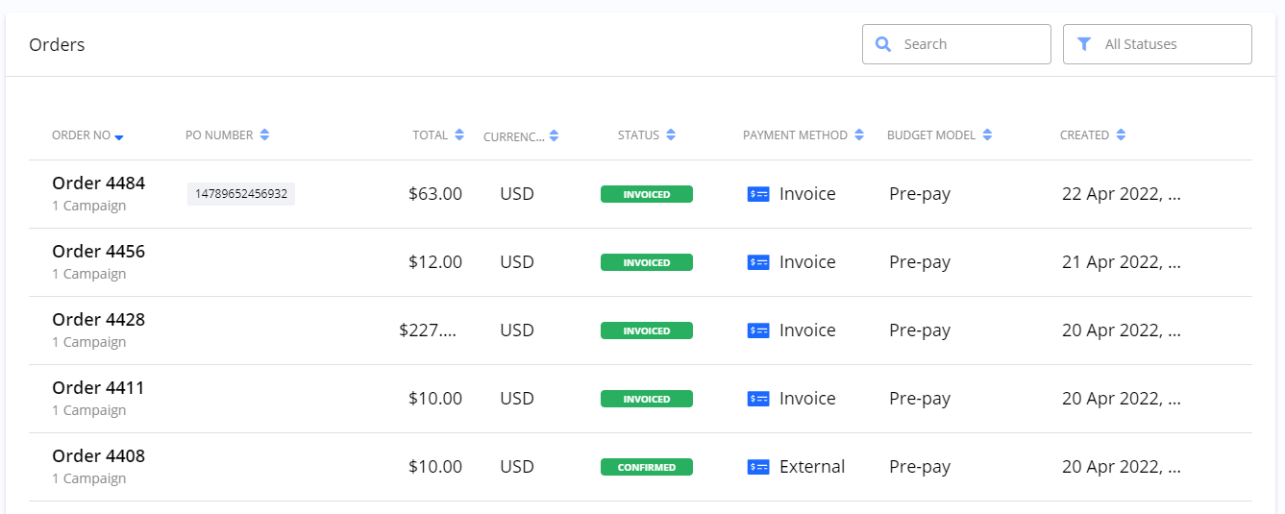This screenshot has height=514, width=1285.
Task: Click the funnel filter icon
Action: pos(1084,44)
